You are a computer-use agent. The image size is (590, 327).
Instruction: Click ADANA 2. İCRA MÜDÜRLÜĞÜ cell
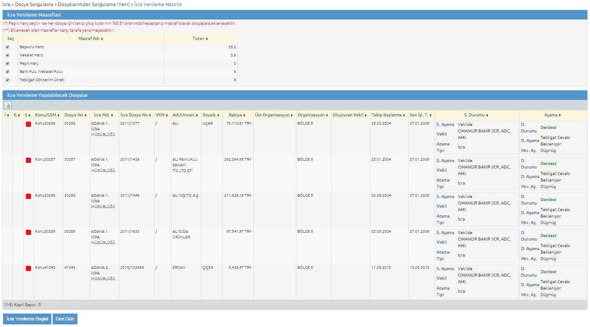coord(103,273)
